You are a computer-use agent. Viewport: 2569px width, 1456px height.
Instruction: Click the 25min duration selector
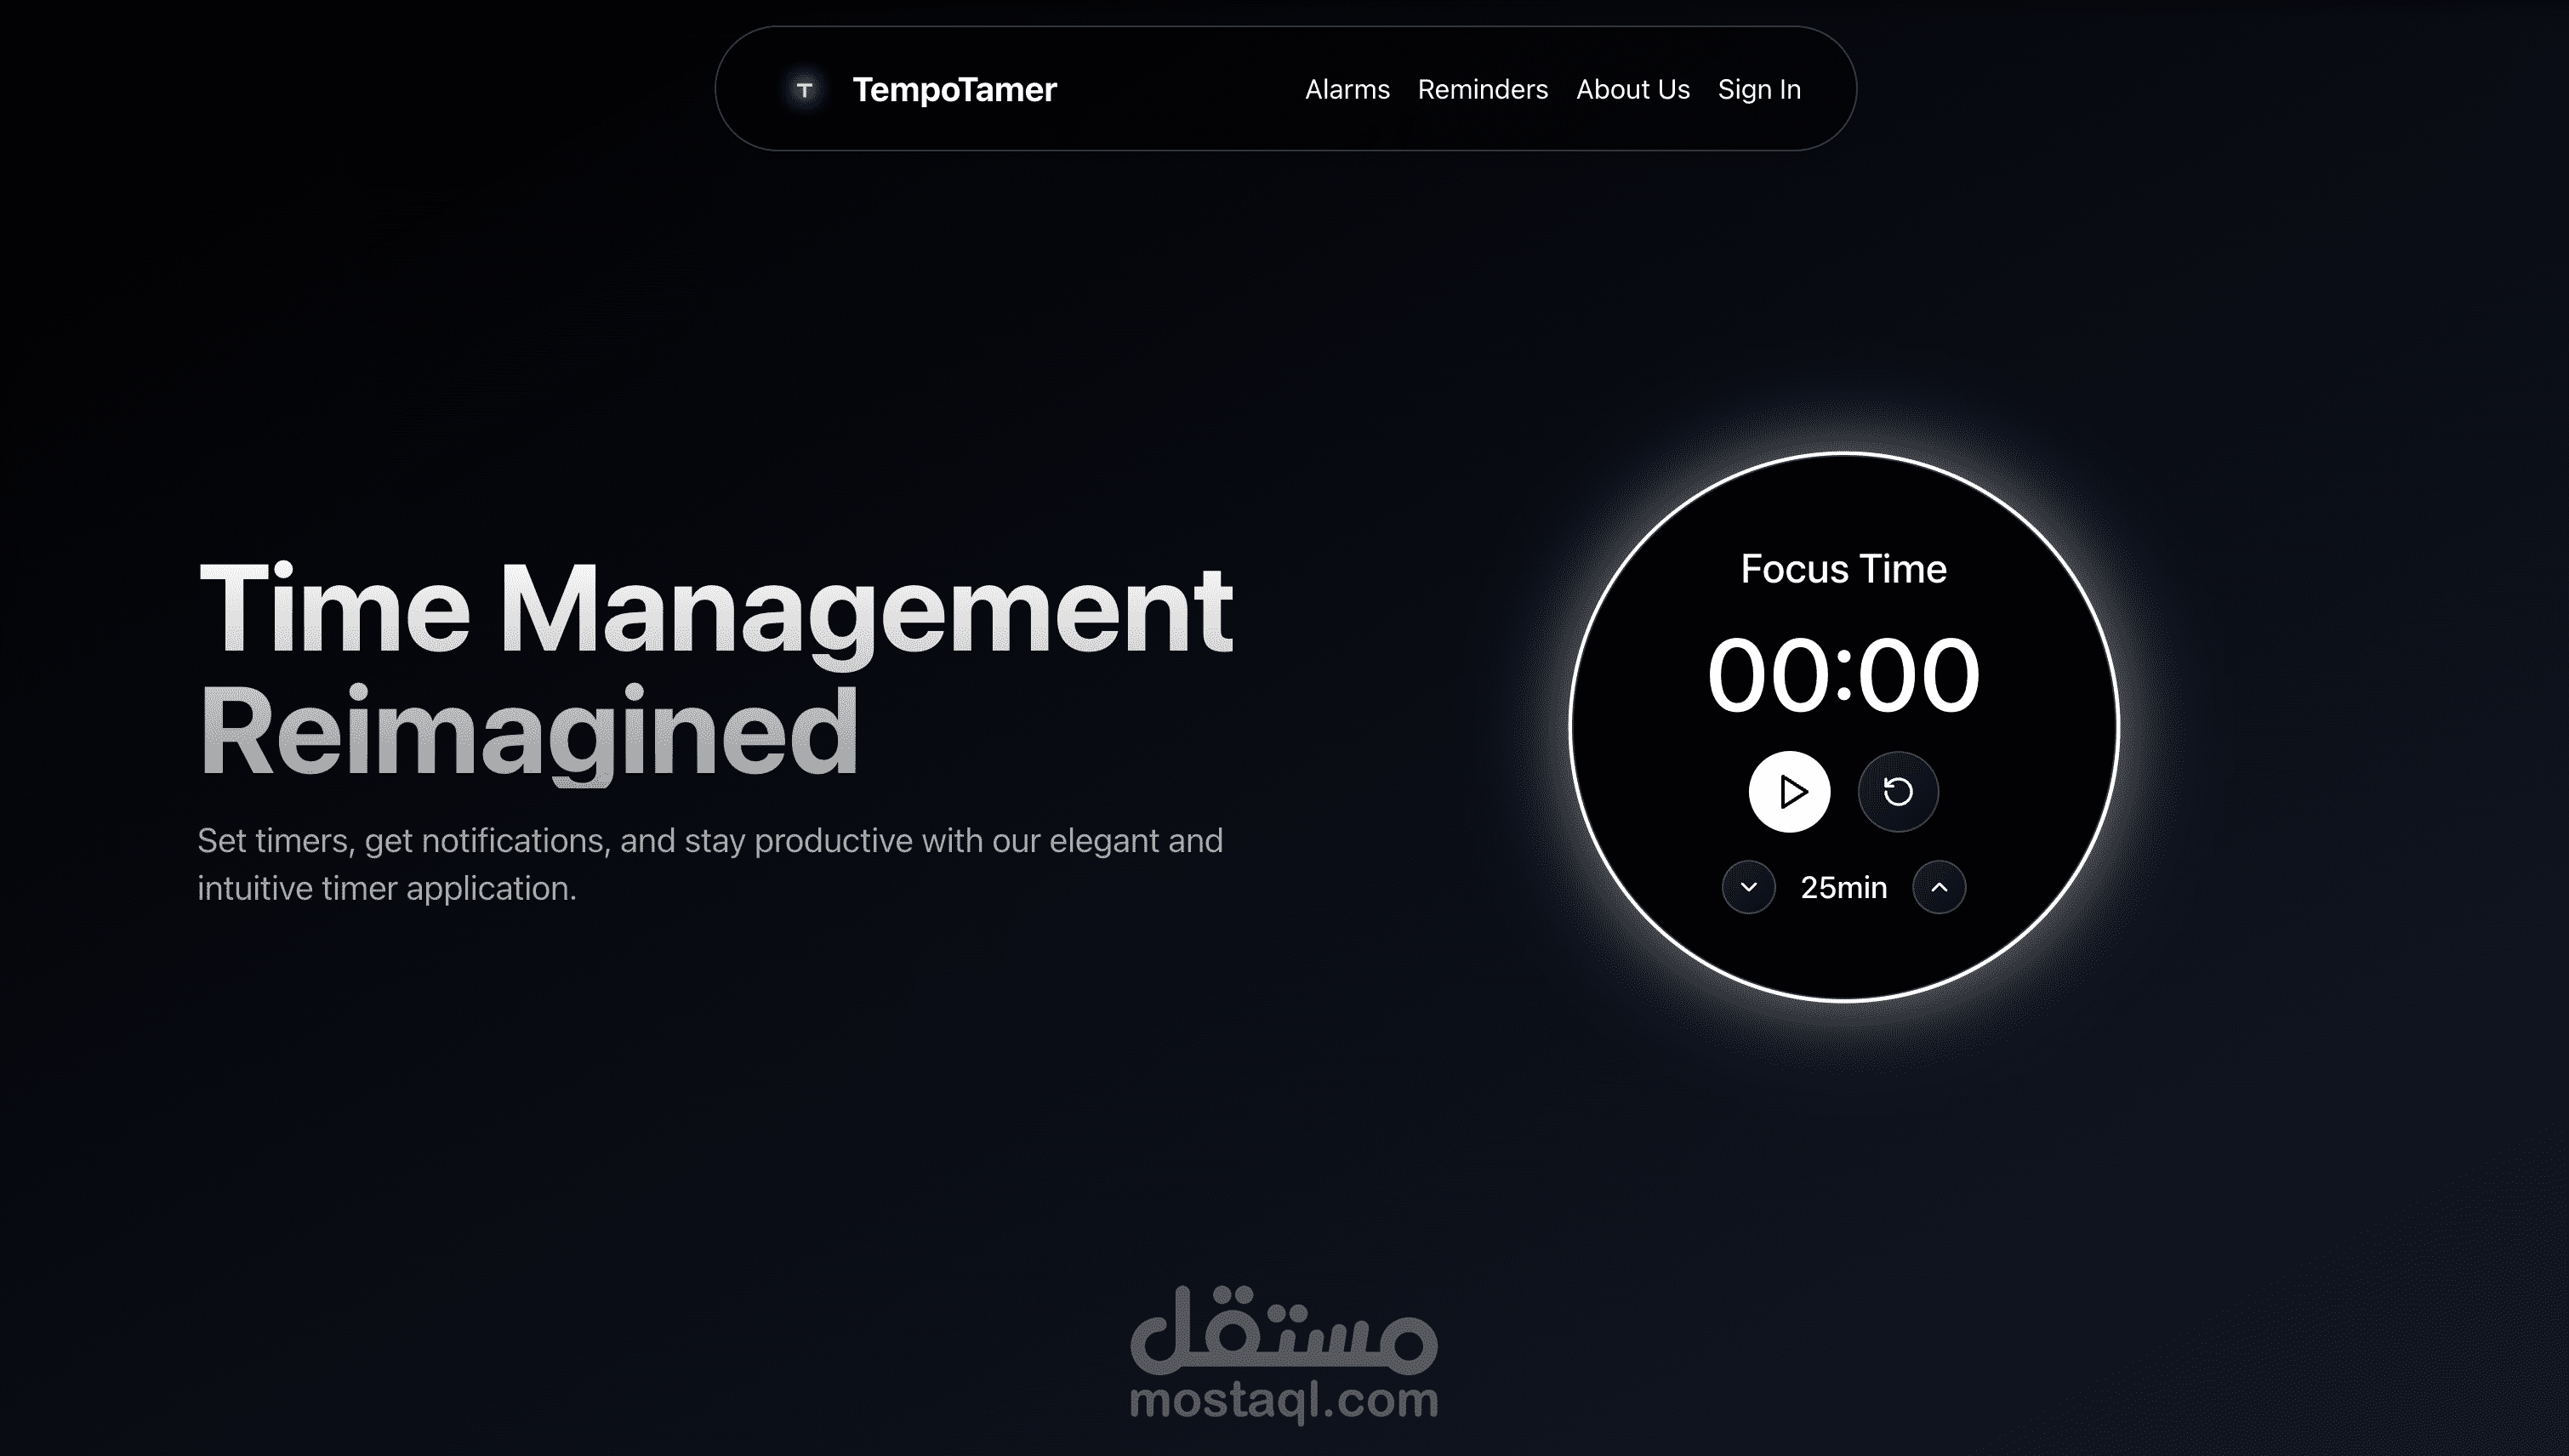point(1842,886)
